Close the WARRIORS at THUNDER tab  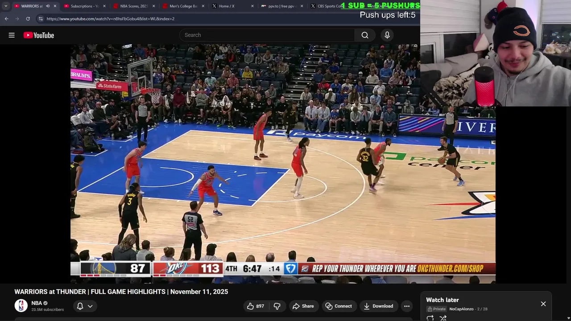pyautogui.click(x=55, y=6)
